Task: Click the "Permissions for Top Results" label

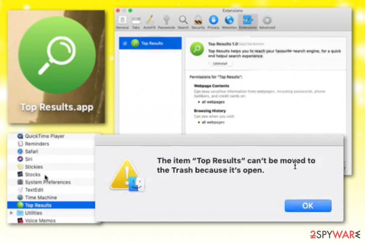Action: [216, 77]
